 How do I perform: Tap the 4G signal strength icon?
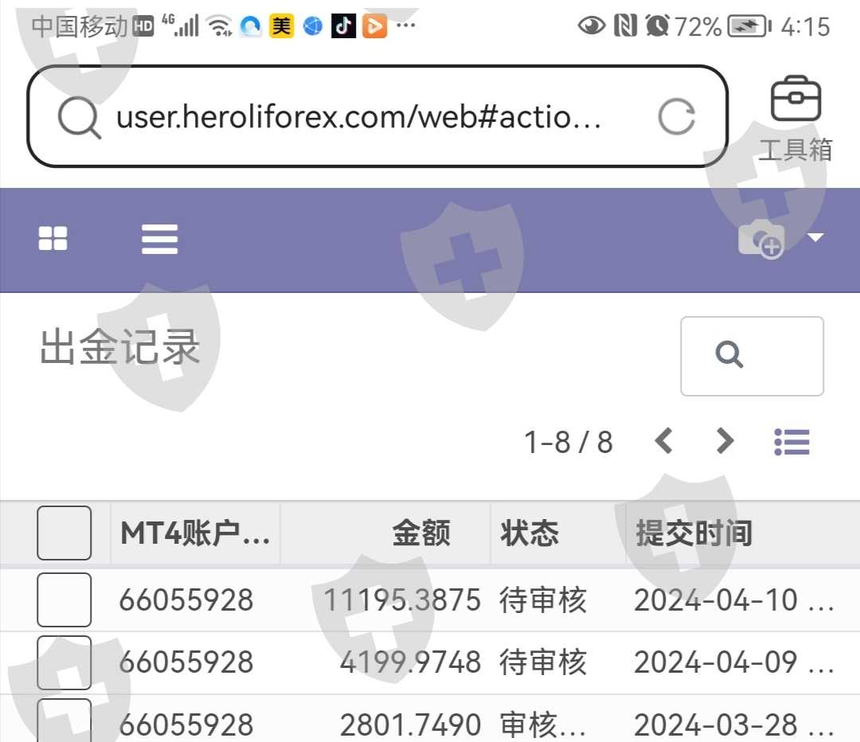pos(180,25)
